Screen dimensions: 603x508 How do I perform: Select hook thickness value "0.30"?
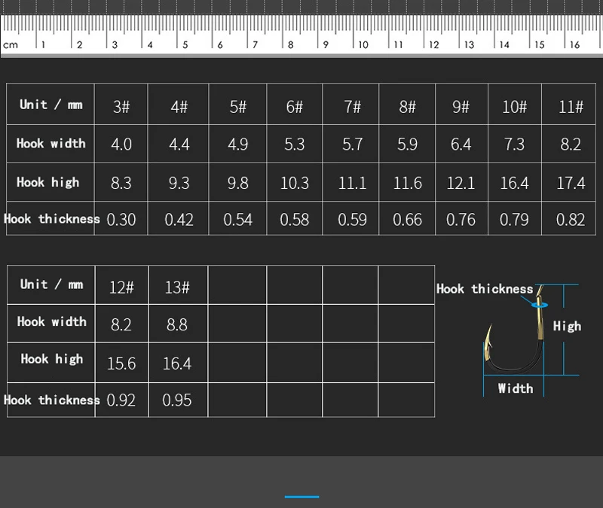click(121, 220)
